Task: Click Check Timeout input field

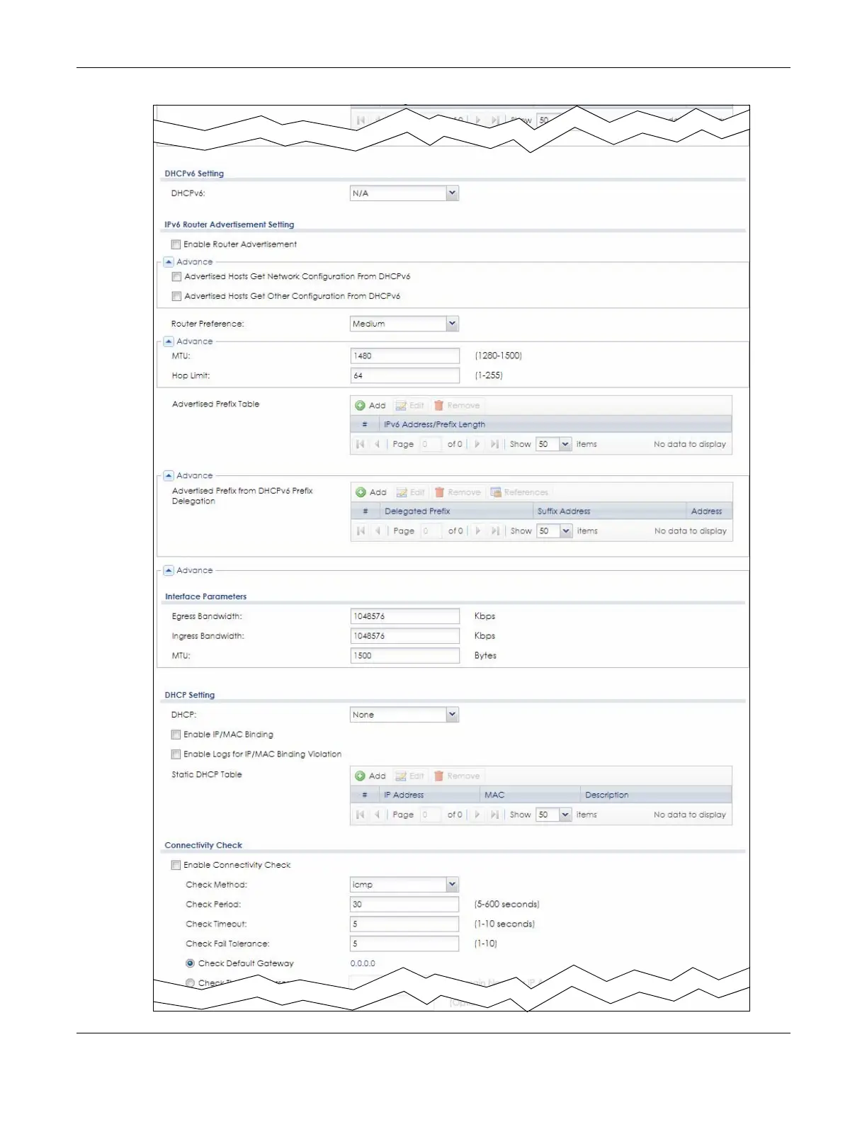Action: click(404, 924)
